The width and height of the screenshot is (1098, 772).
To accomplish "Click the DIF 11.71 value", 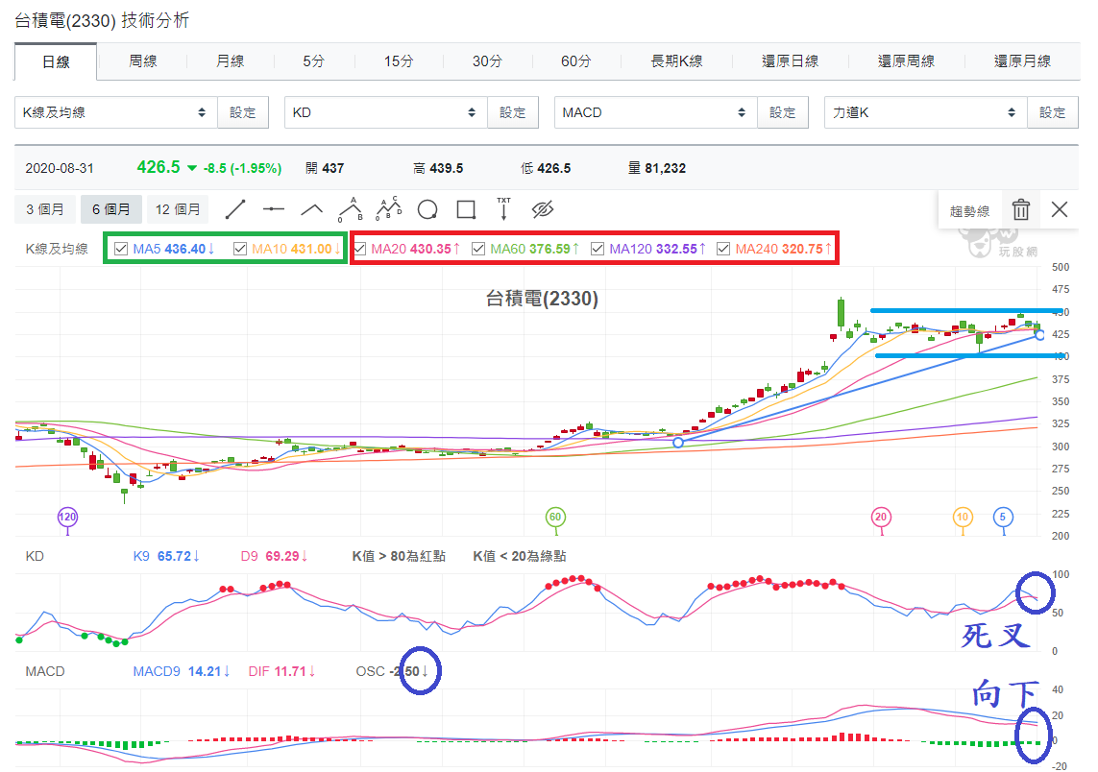I will coord(282,671).
